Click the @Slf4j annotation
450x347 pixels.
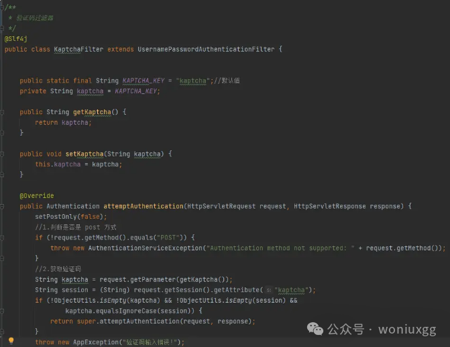click(x=16, y=39)
